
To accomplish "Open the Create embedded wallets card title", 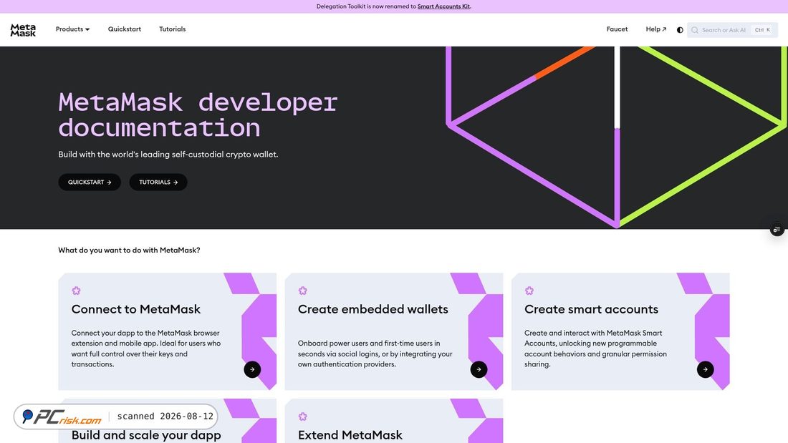I will (x=373, y=309).
